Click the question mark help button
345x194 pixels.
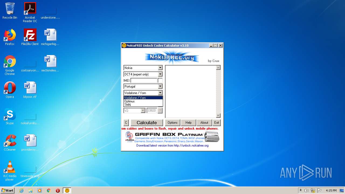160,110
